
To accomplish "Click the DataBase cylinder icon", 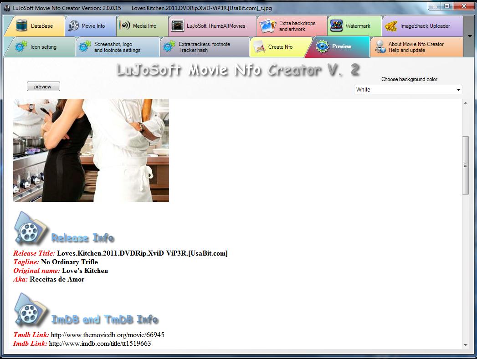I will point(21,26).
